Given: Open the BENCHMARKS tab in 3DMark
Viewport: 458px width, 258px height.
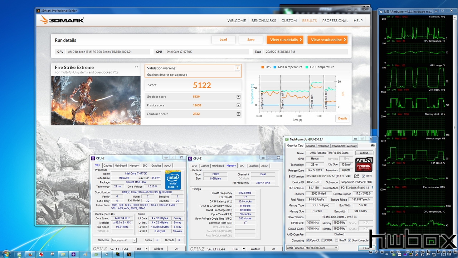Looking at the screenshot, I should point(264,21).
